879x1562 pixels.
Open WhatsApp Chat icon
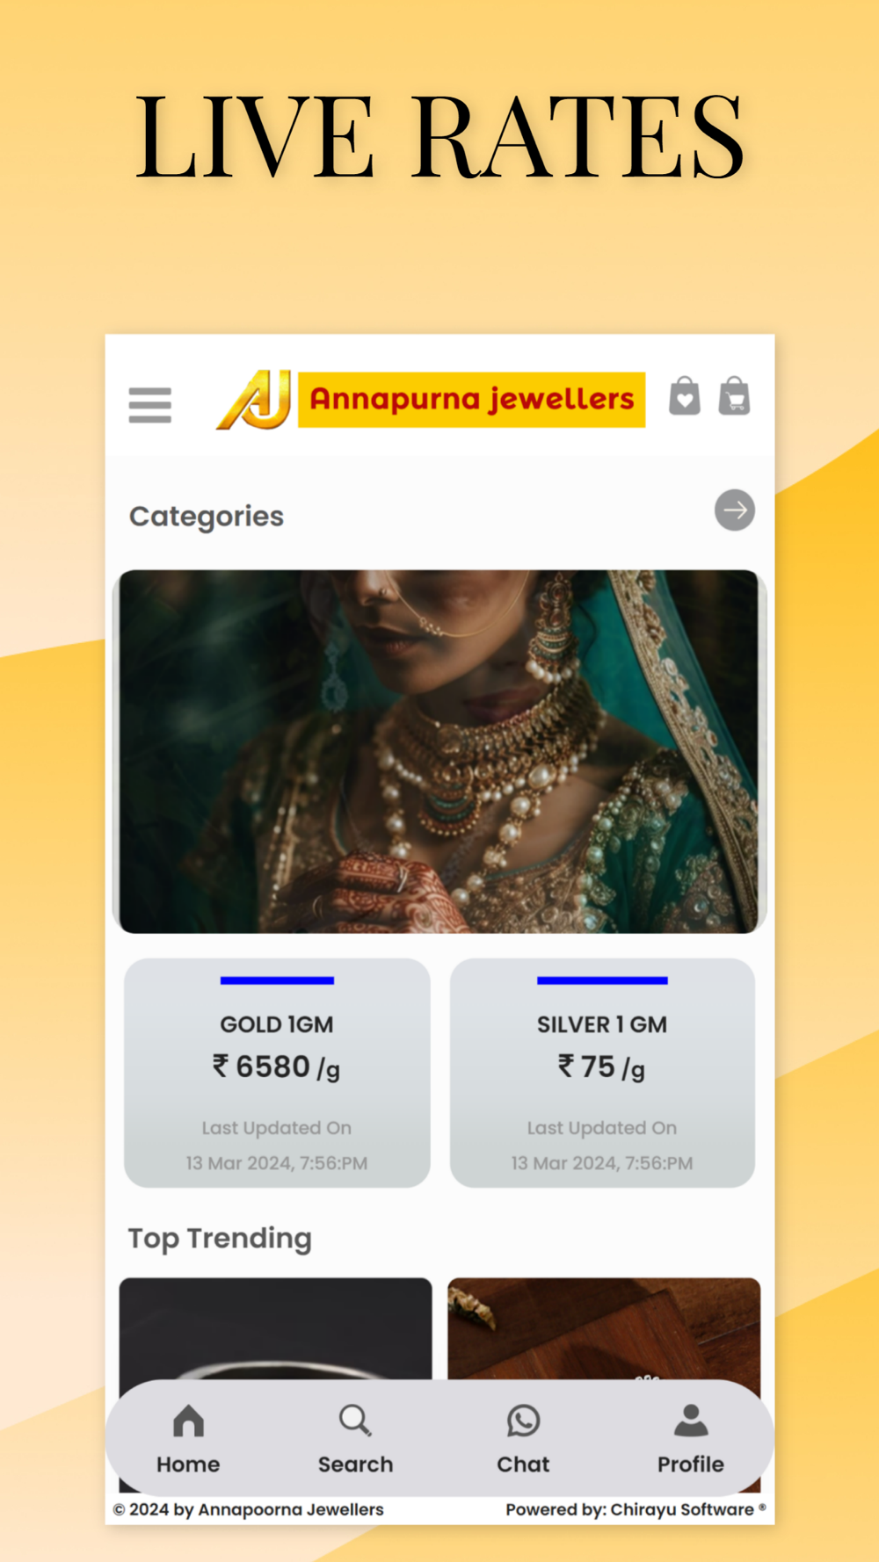tap(523, 1421)
